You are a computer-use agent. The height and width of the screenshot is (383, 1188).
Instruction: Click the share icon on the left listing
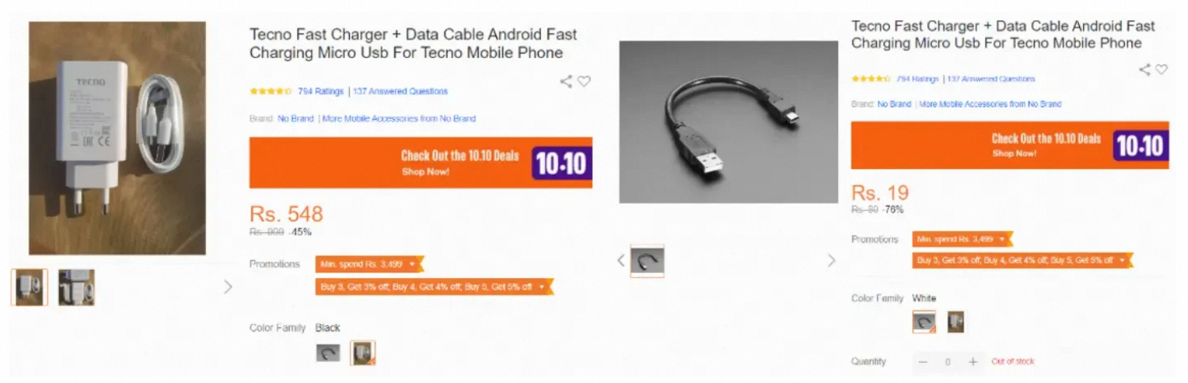pos(566,81)
